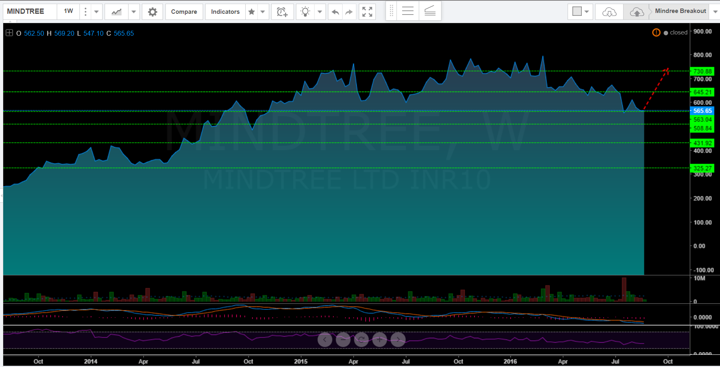Click the reset chart navigation button
The height and width of the screenshot is (367, 720).
361,339
